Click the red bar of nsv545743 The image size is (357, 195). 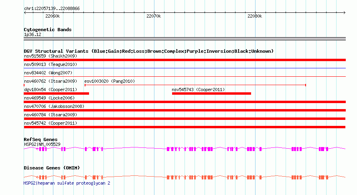click(x=211, y=94)
